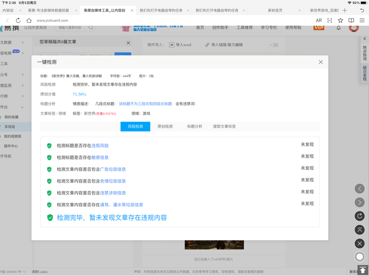Click the floating X circle button
369x276 pixels.
point(359,243)
